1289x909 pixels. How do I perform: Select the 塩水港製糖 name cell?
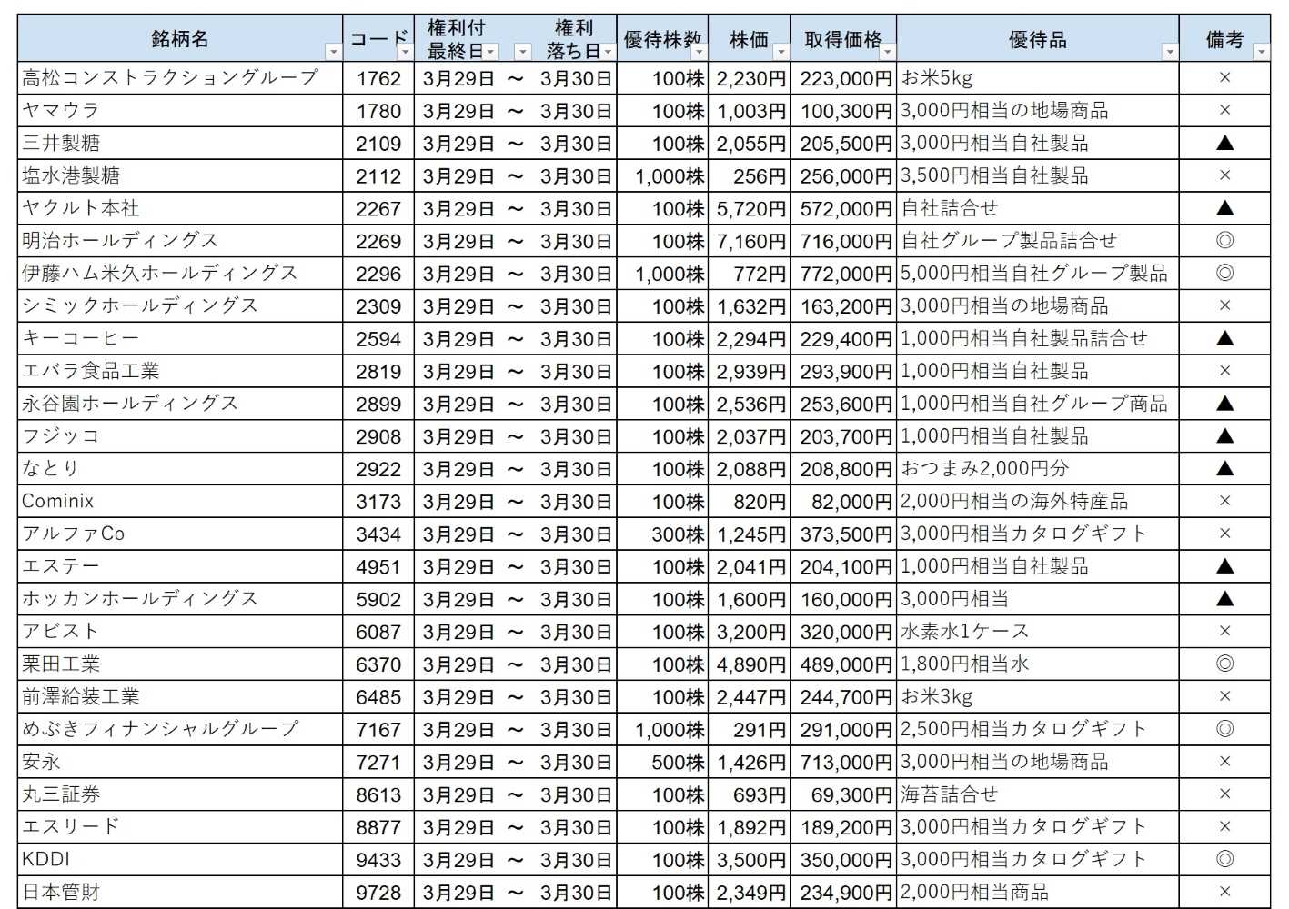point(180,175)
